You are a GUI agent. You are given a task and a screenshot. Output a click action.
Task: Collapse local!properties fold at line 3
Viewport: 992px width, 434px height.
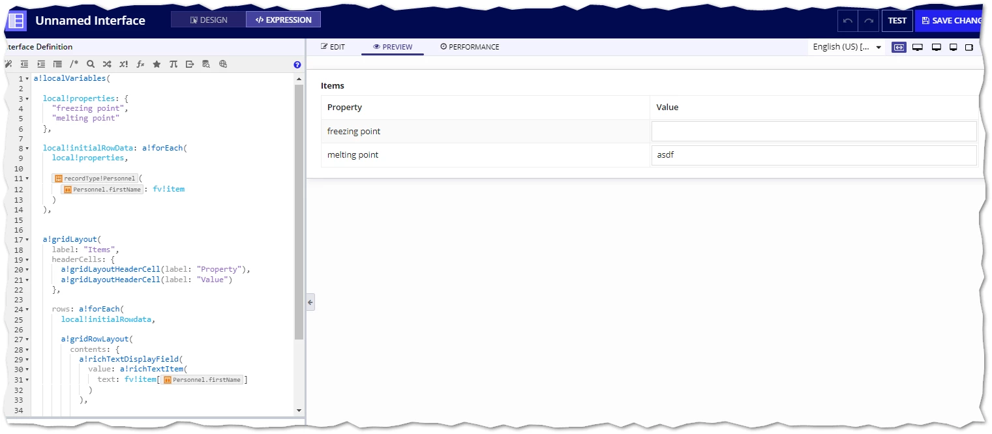coord(27,99)
